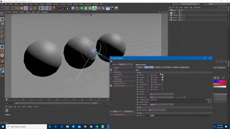This screenshot has width=230, height=129.
Task: Enable the Intersections checkbox
Action: click(x=148, y=85)
